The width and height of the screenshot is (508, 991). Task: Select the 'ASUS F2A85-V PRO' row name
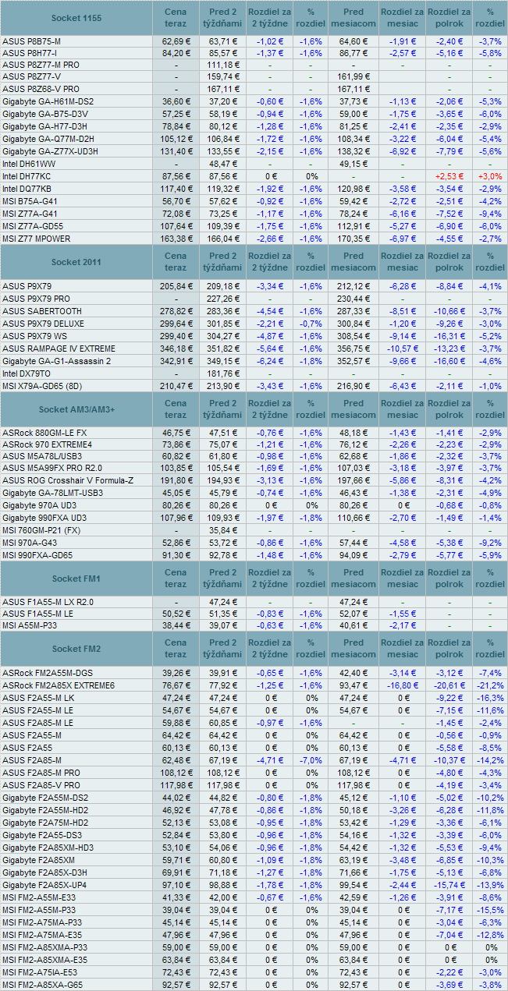[41, 784]
